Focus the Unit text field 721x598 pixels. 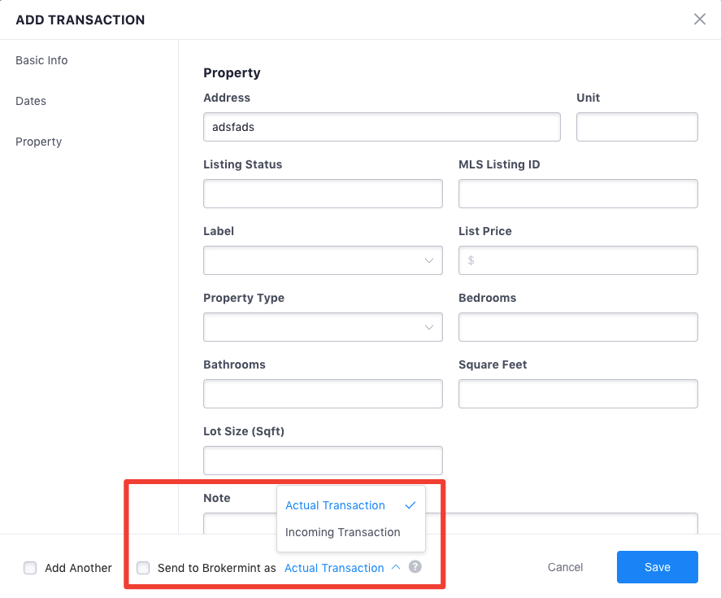point(636,127)
